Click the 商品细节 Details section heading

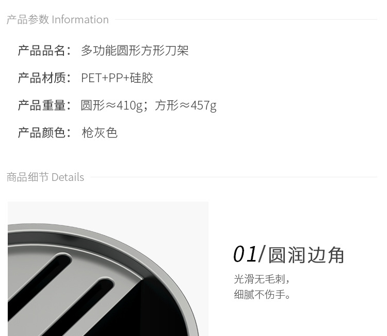point(45,177)
